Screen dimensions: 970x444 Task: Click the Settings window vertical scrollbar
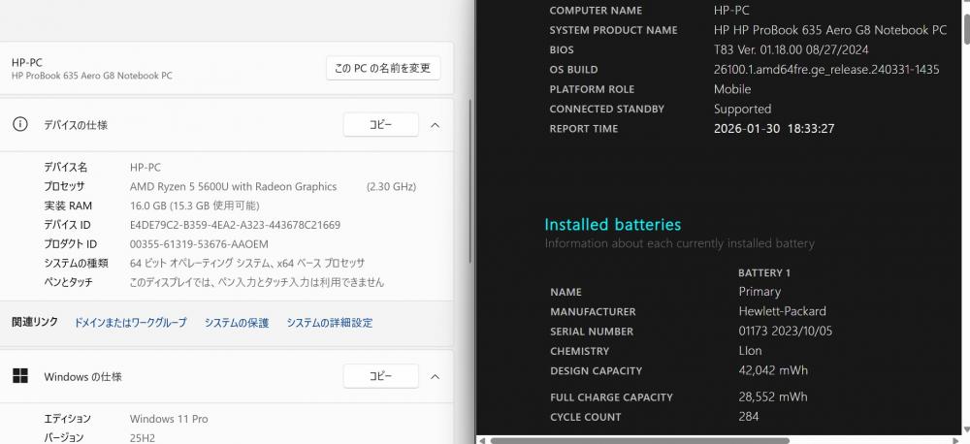click(x=470, y=180)
